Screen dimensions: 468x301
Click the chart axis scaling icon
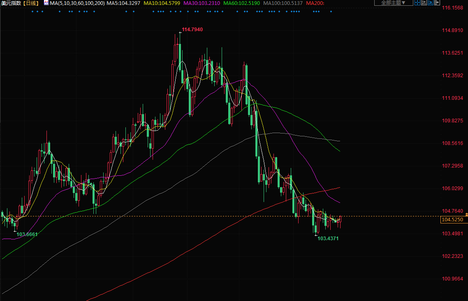point(424,3)
